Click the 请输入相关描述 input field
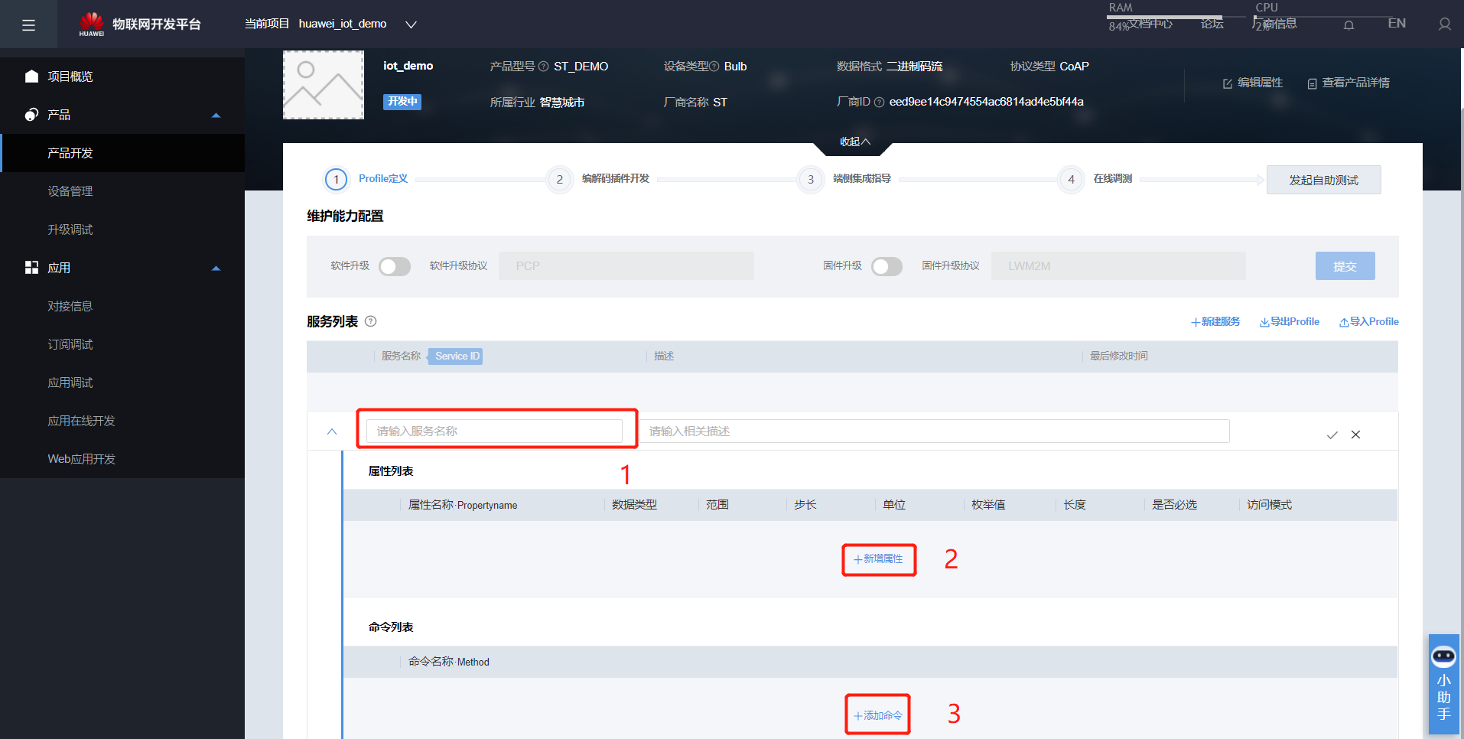 (934, 431)
